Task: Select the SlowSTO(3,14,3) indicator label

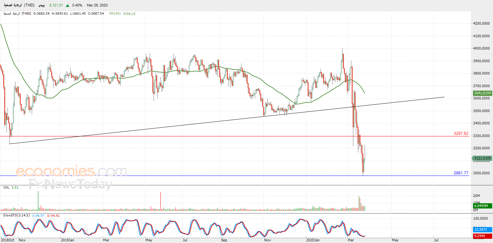Action: tap(16, 215)
